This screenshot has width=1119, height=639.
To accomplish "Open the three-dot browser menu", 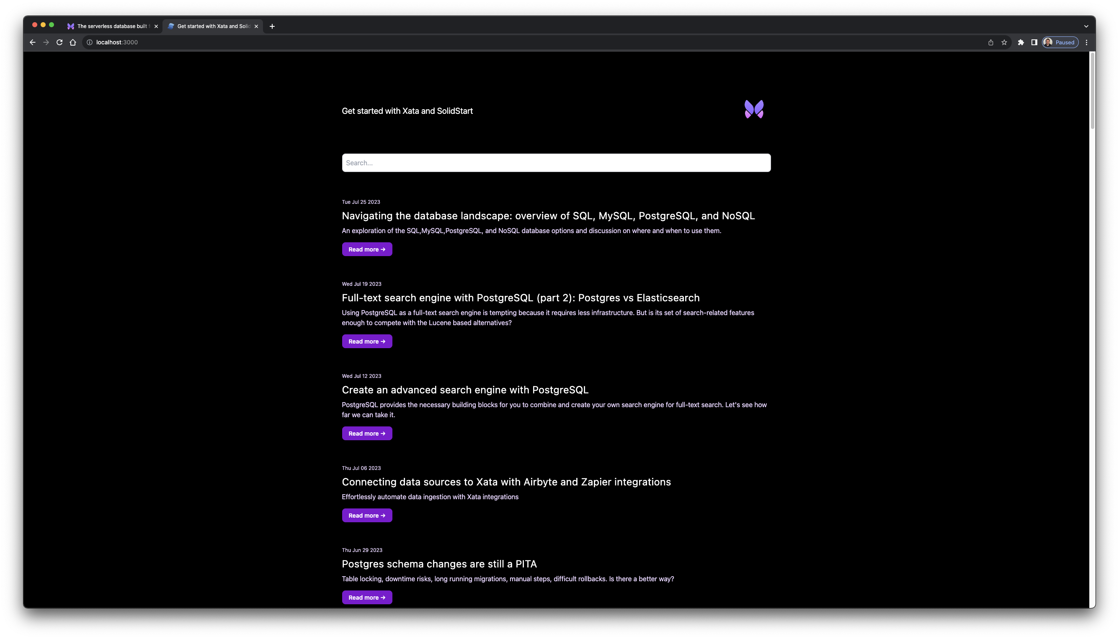I will pyautogui.click(x=1086, y=42).
